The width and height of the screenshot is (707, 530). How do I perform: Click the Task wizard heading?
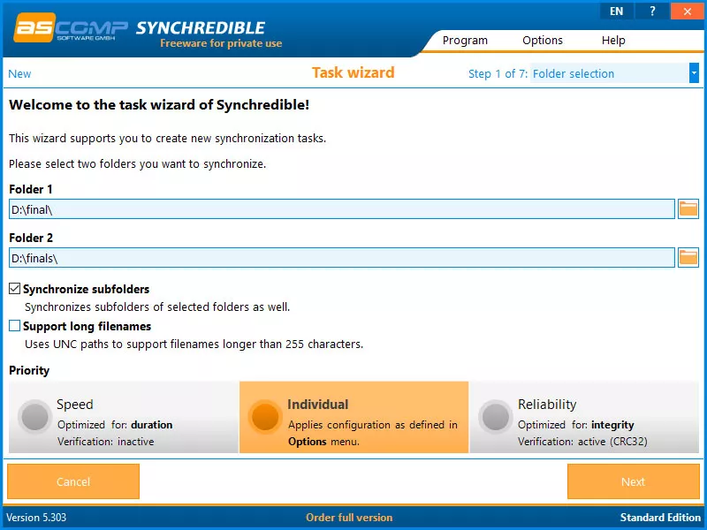[x=353, y=72]
